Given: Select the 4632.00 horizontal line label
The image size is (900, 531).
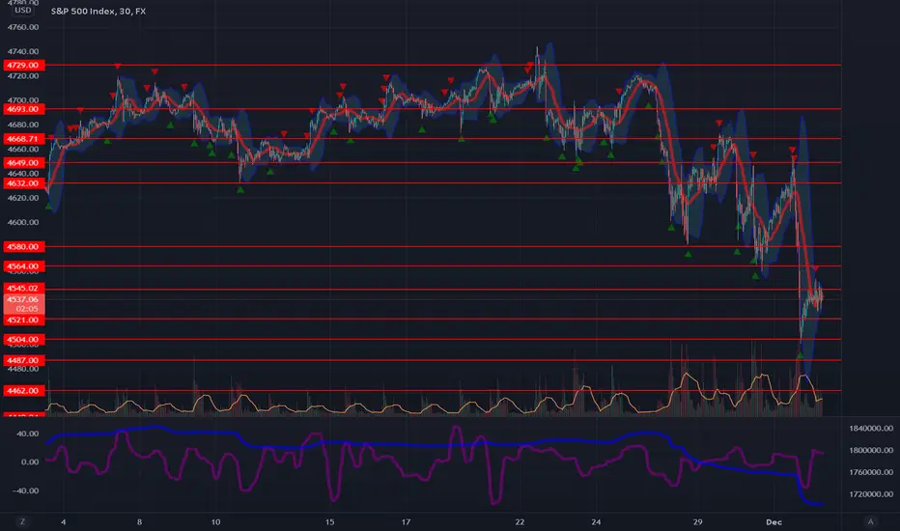Looking at the screenshot, I should click(23, 183).
